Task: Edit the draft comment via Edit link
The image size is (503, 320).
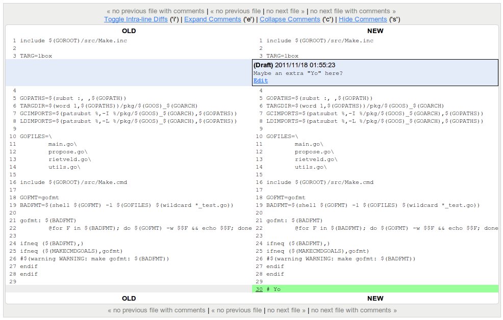Action: click(x=261, y=81)
